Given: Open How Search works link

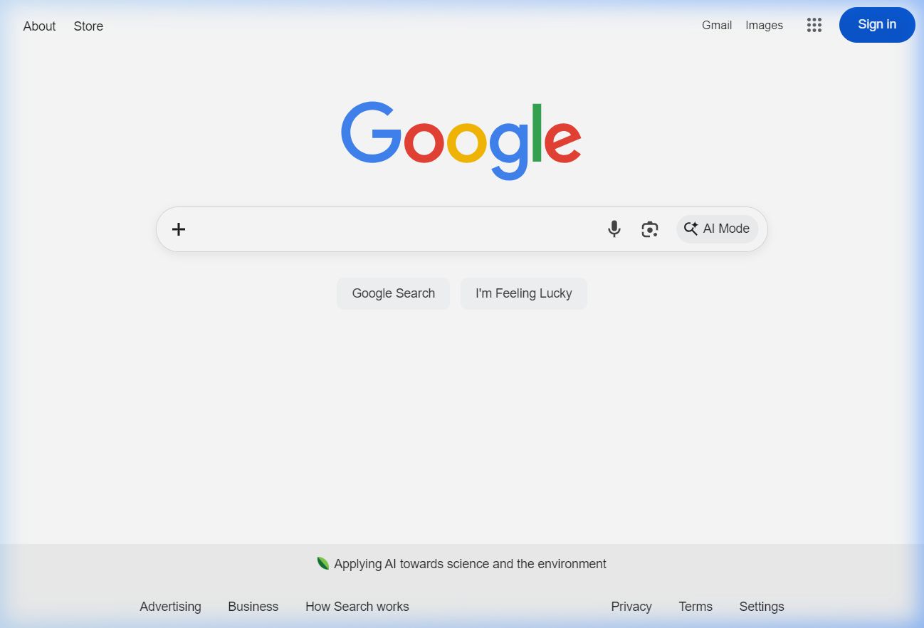Looking at the screenshot, I should pyautogui.click(x=357, y=607).
